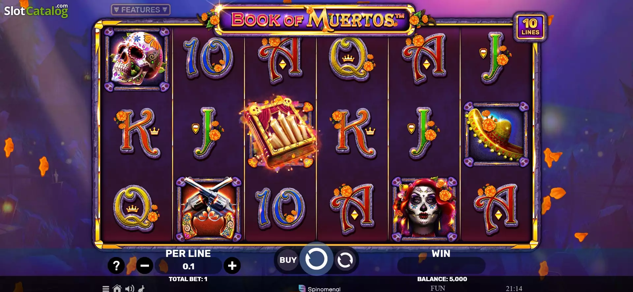Click the Catrina woman symbol
633x292 pixels.
(x=425, y=208)
